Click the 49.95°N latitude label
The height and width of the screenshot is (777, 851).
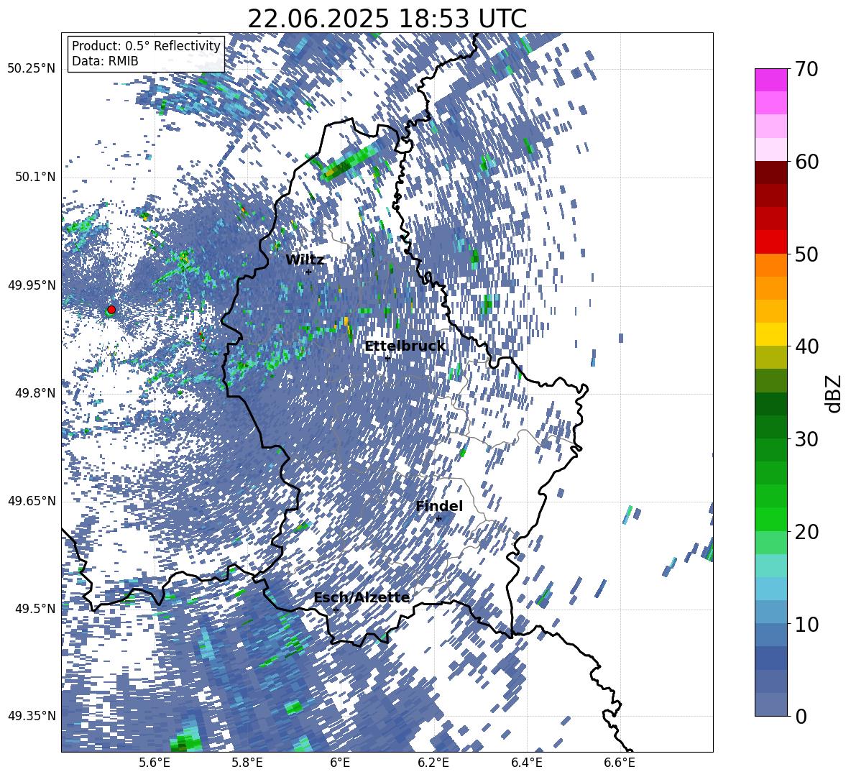(32, 285)
